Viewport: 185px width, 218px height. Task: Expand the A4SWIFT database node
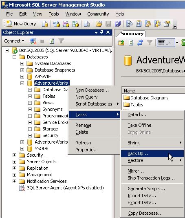22,76
